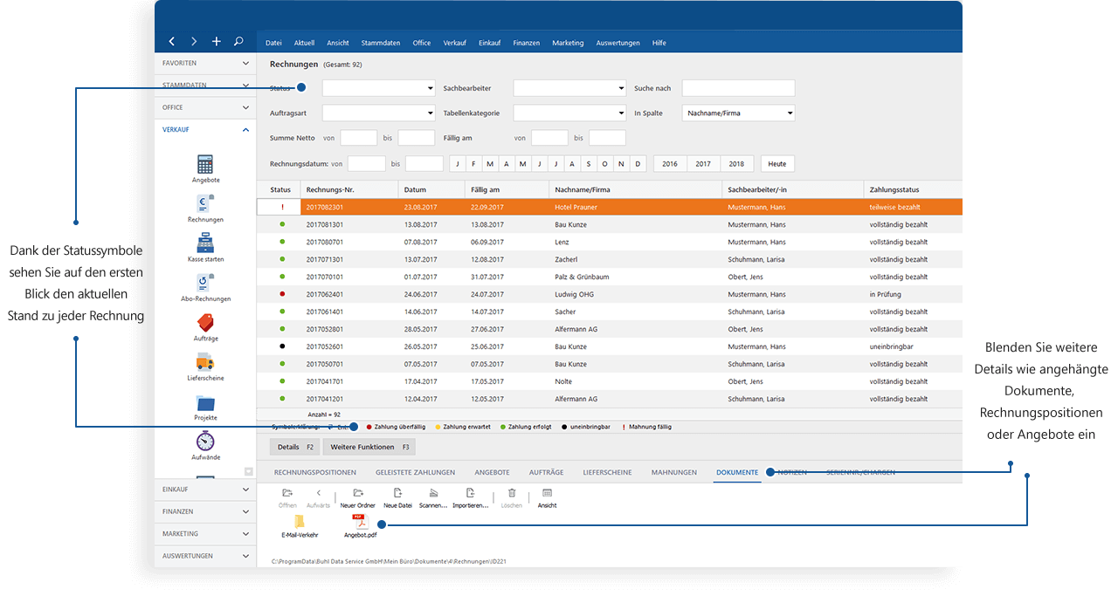This screenshot has width=1118, height=596.
Task: Click the Suche nach search field
Action: coord(739,88)
